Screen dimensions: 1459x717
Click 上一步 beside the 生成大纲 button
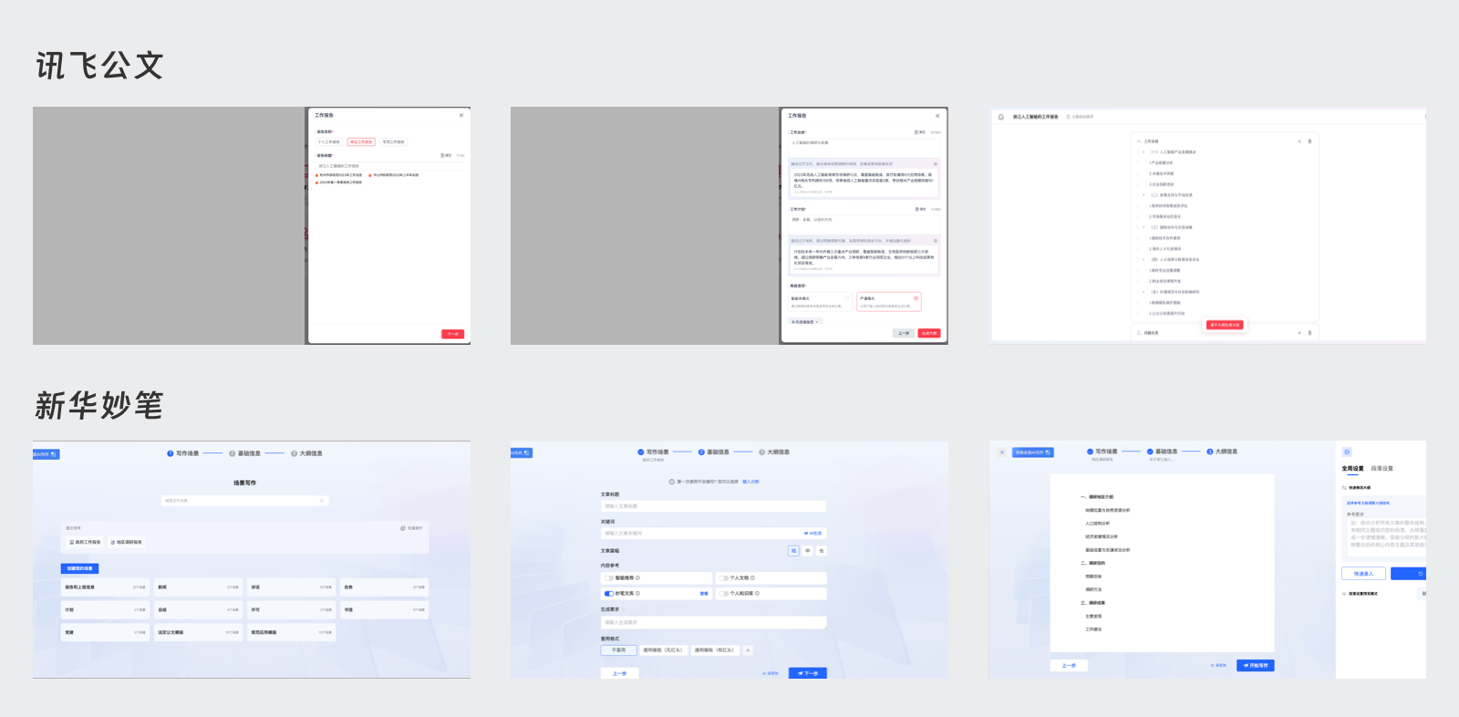tap(904, 333)
